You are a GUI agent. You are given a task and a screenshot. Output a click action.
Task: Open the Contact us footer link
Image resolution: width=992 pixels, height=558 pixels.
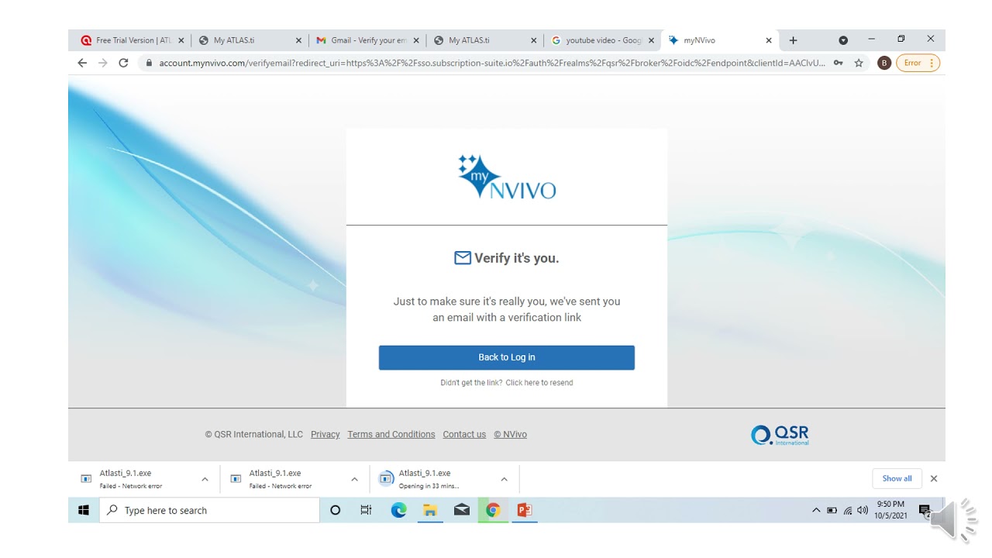pyautogui.click(x=464, y=435)
